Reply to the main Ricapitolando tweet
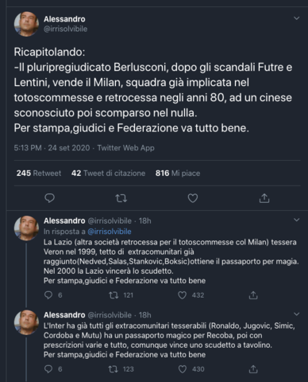The width and height of the screenshot is (308, 382). (x=49, y=198)
